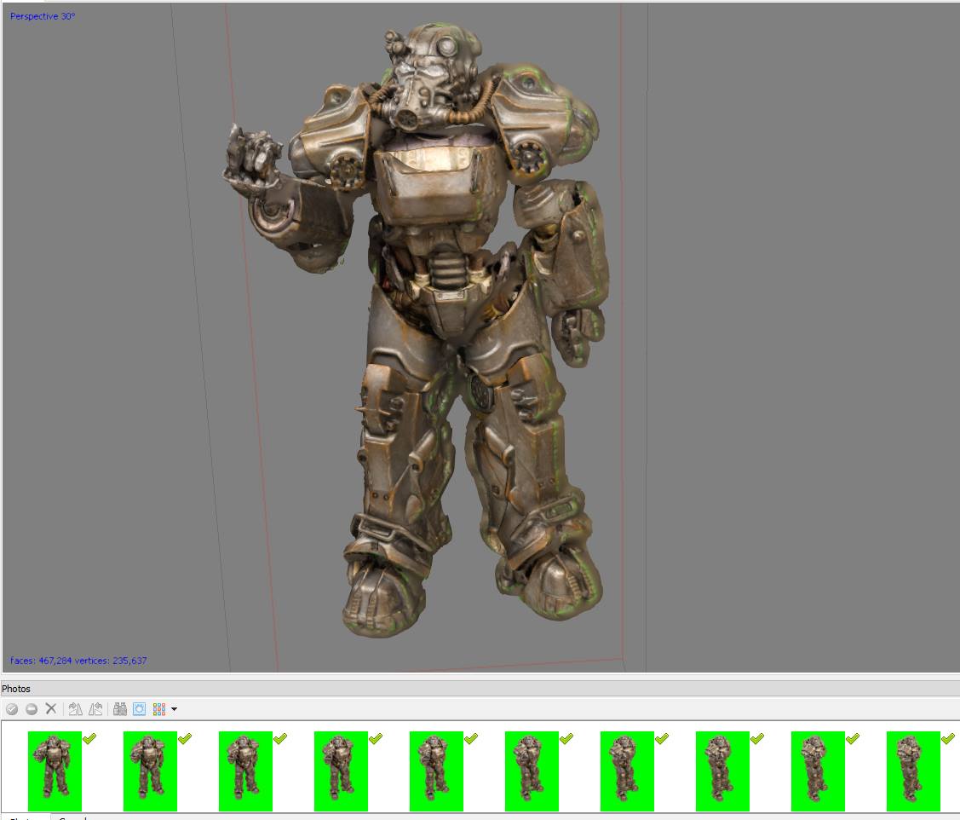
Task: Select the eighth photo thumbnail
Action: 722,771
